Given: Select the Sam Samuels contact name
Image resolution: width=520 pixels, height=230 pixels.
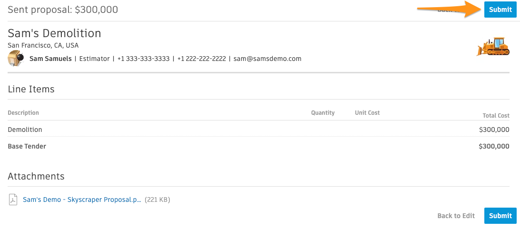Looking at the screenshot, I should click(50, 59).
